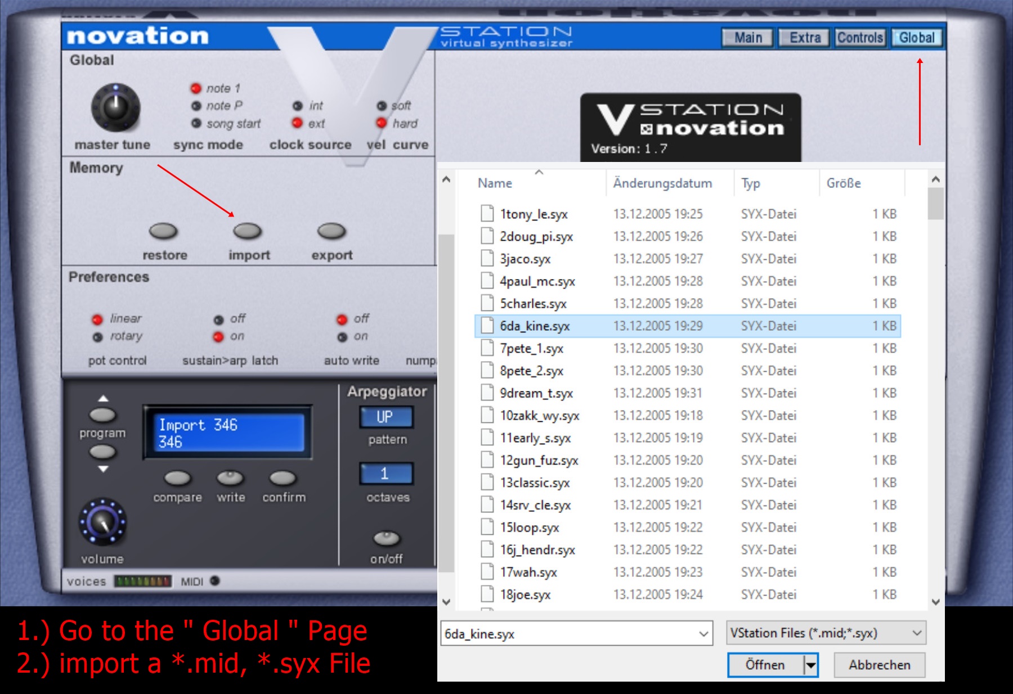Set pot control to linear
The image size is (1013, 694).
(97, 319)
